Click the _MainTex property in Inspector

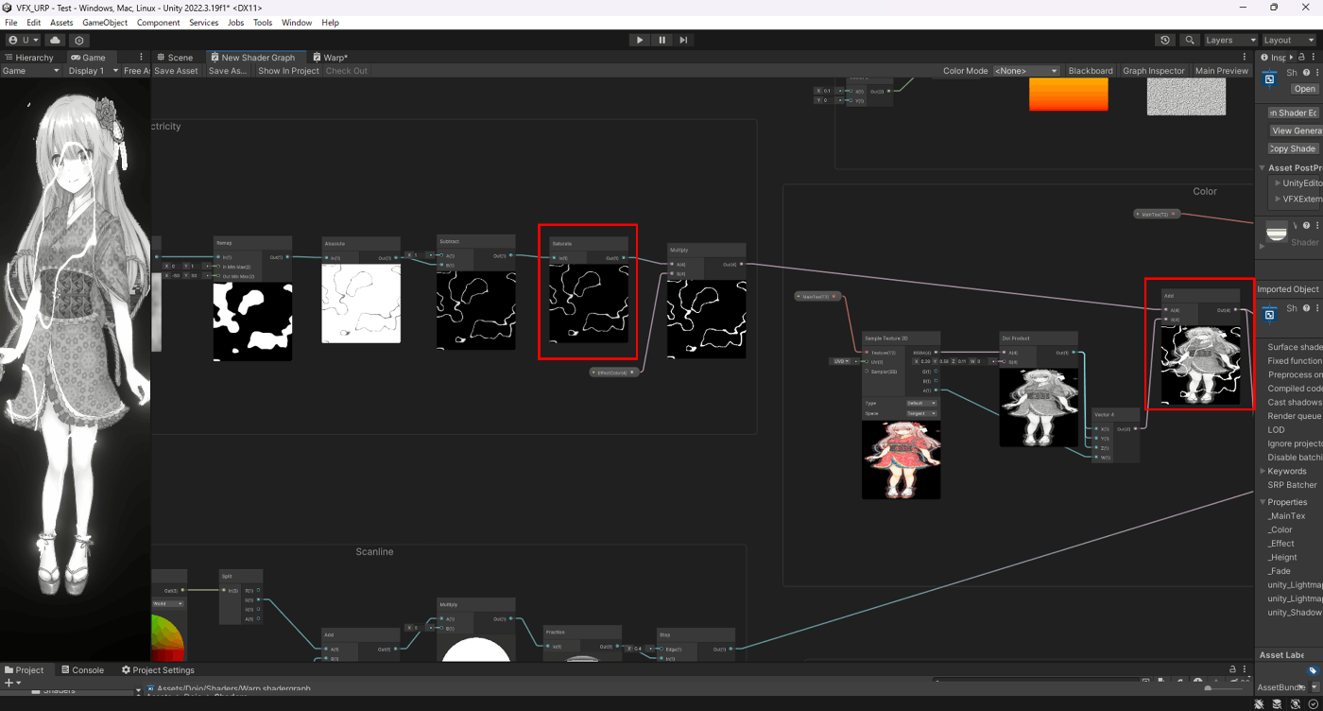[x=1287, y=516]
